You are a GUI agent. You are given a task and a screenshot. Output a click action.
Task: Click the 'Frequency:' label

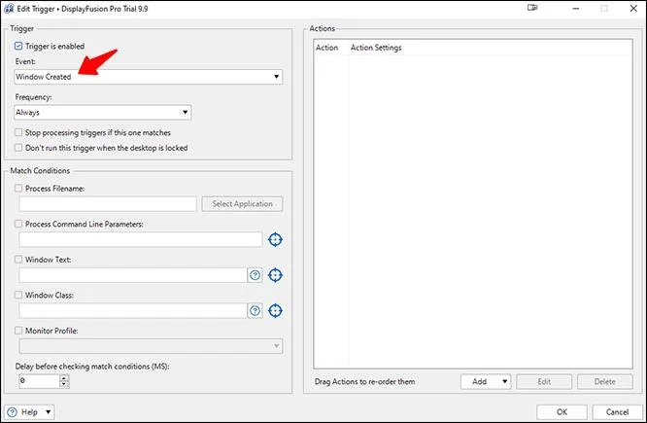pyautogui.click(x=33, y=97)
